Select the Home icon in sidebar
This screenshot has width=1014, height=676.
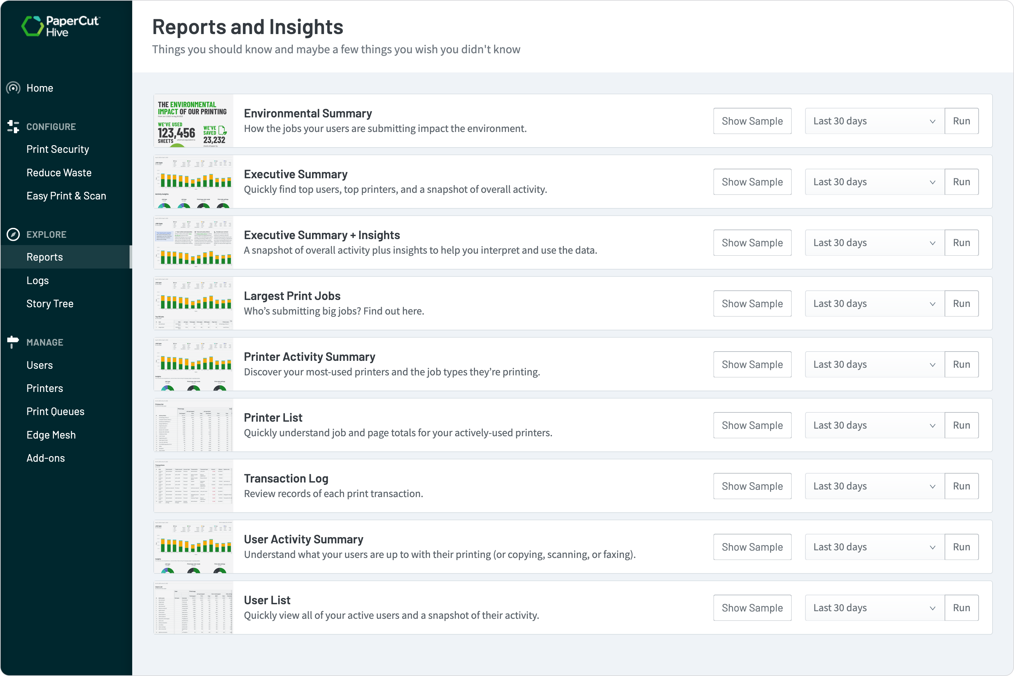[13, 88]
